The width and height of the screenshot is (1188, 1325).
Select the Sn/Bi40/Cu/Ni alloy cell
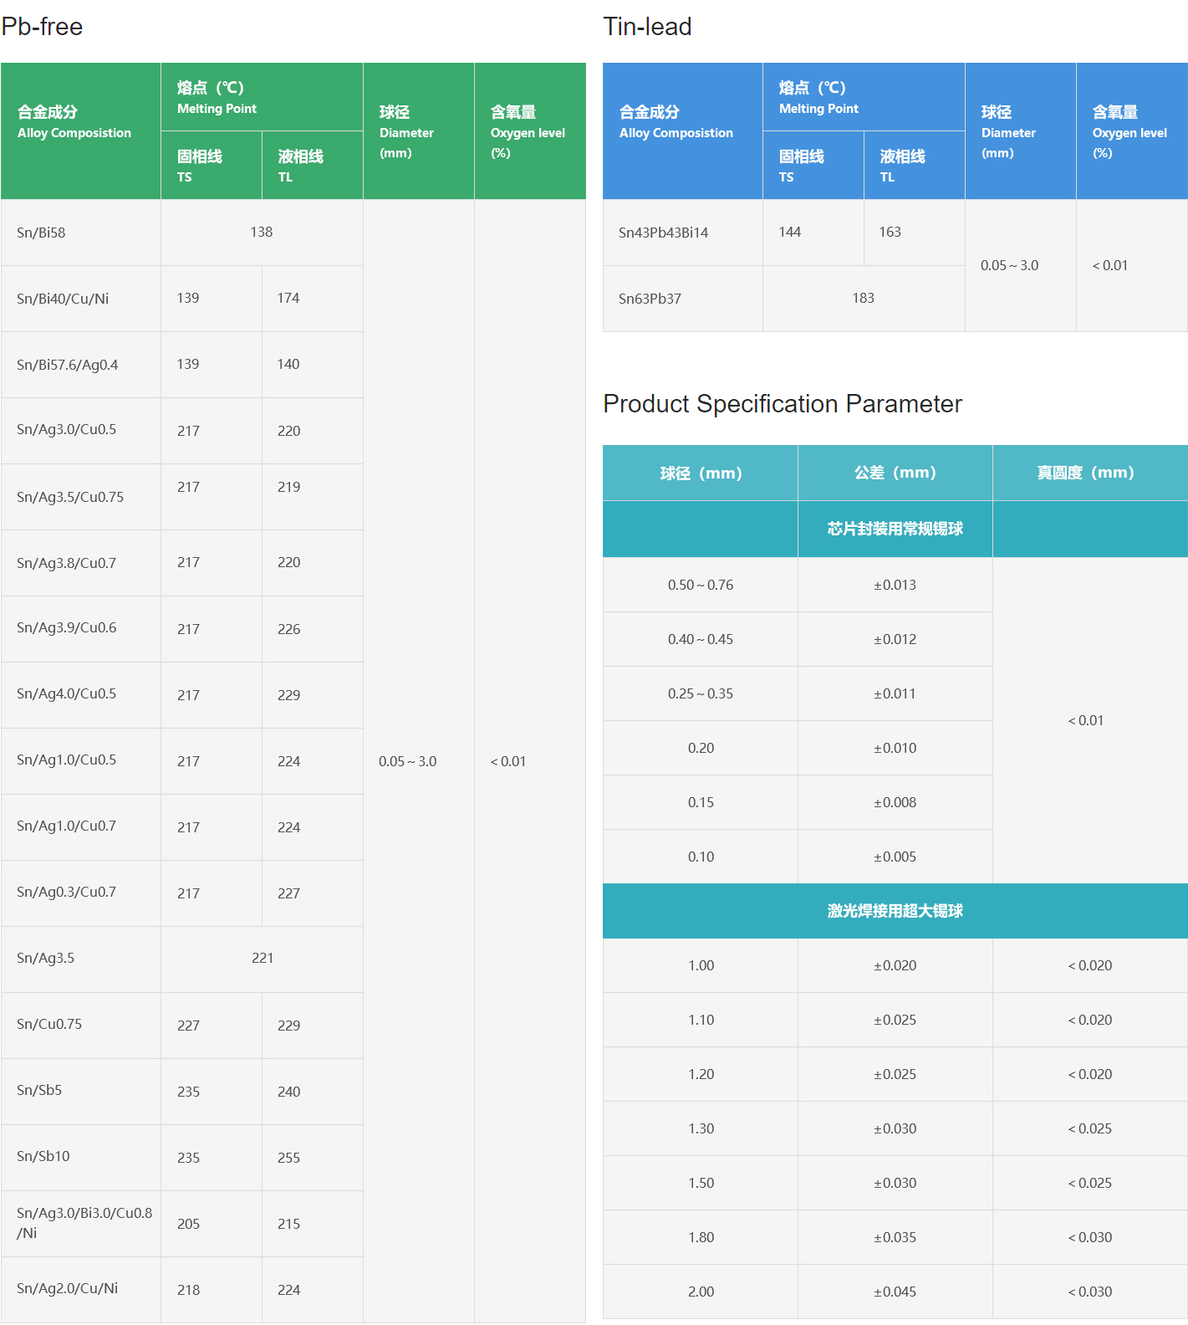point(63,299)
